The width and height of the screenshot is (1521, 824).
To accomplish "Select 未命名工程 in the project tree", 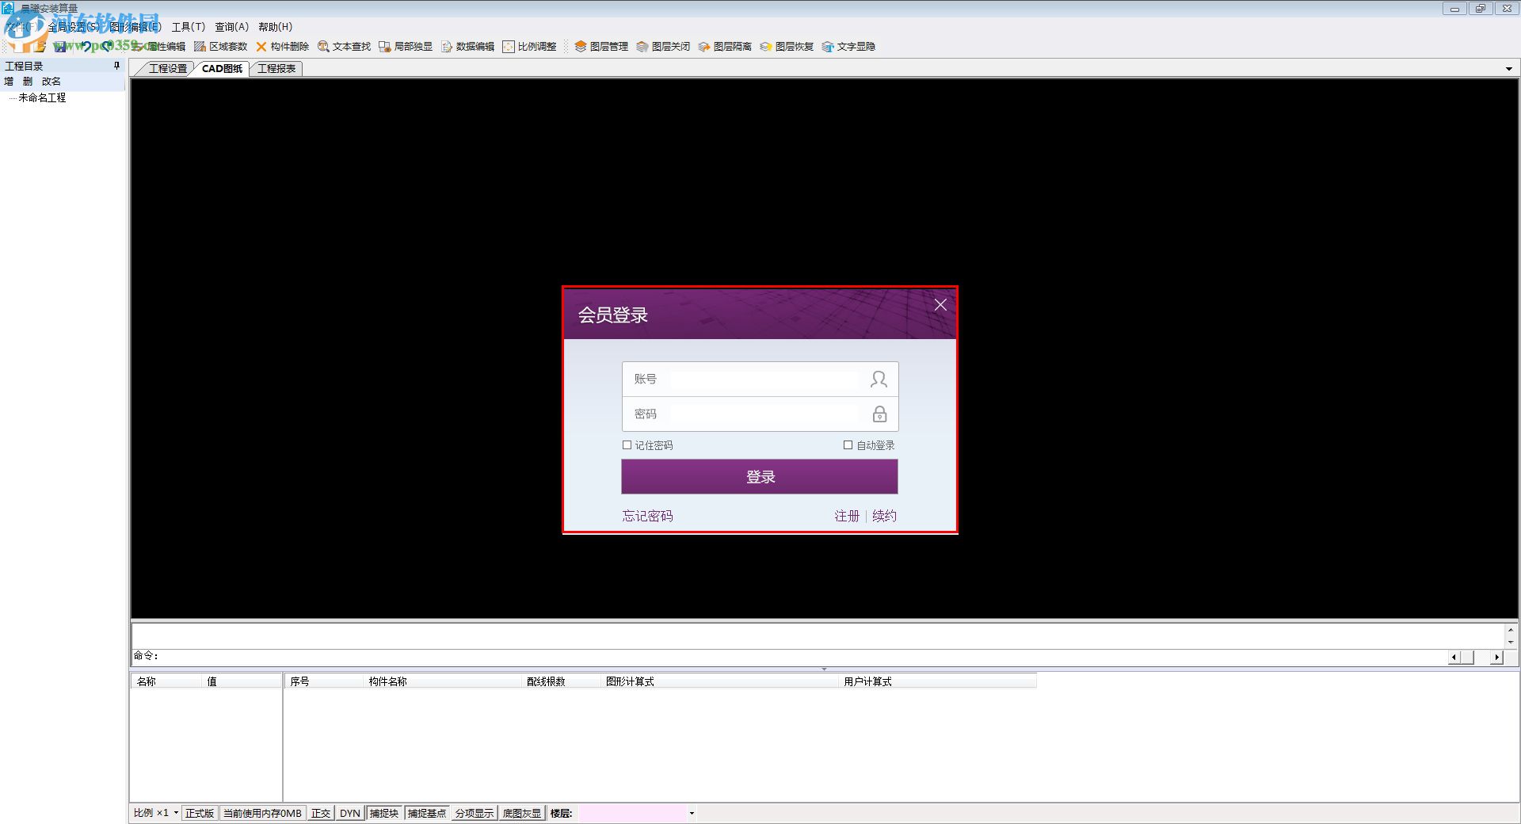I will pos(42,97).
